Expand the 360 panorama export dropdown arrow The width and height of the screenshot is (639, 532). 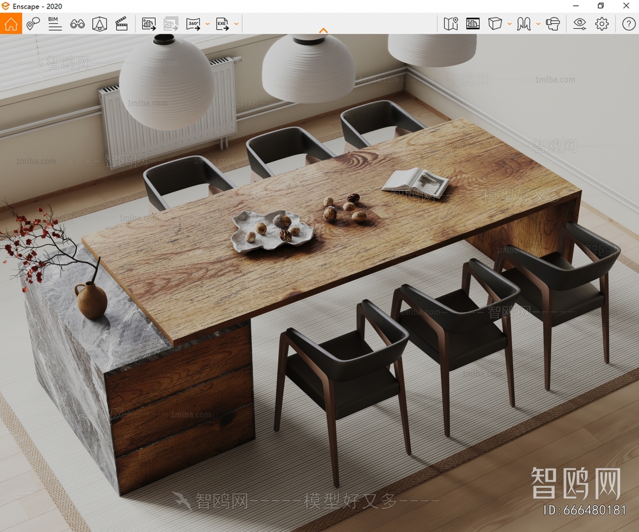208,24
